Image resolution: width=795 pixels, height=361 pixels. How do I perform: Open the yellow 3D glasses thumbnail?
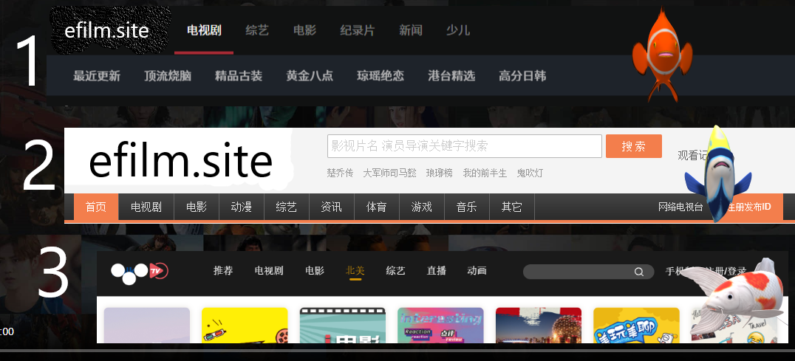pos(245,326)
